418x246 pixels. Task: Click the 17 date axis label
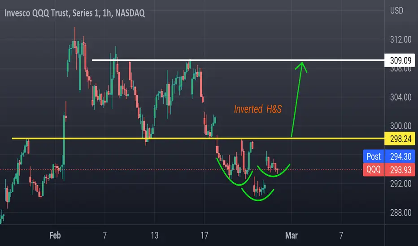(x=204, y=235)
